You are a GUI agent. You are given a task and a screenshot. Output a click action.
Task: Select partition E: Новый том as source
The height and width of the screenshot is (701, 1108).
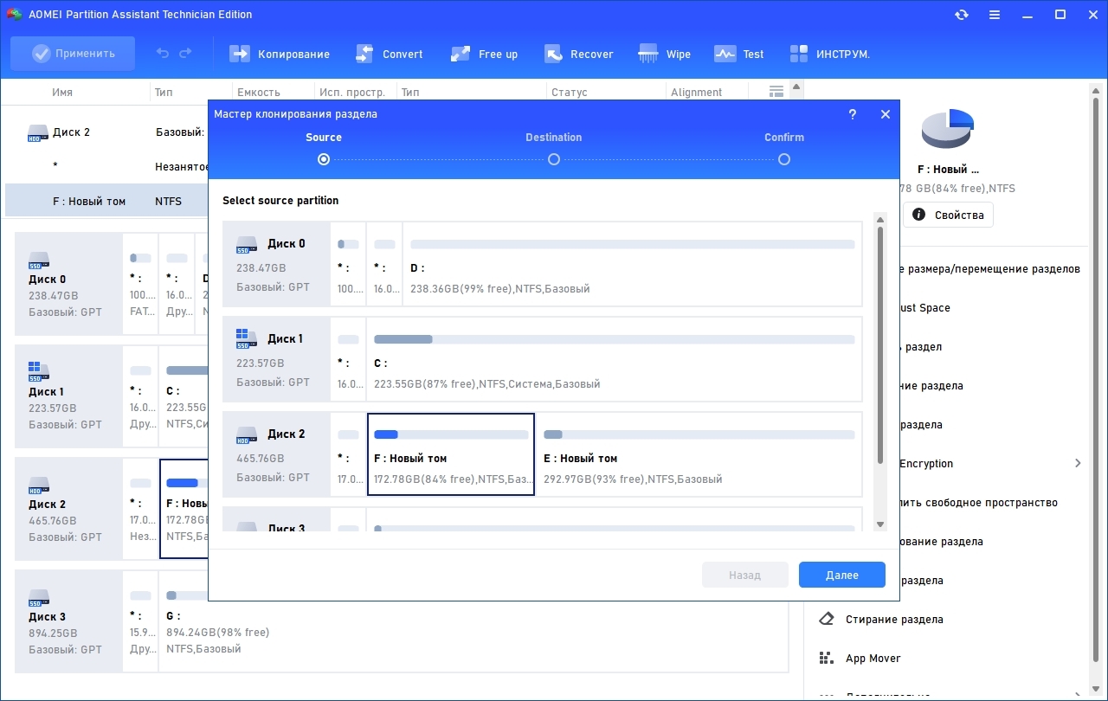(x=699, y=454)
